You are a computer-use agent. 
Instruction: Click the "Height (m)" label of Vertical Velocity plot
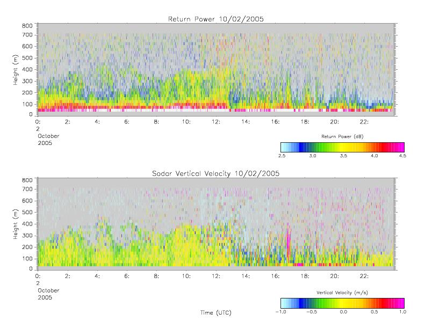pyautogui.click(x=15, y=224)
